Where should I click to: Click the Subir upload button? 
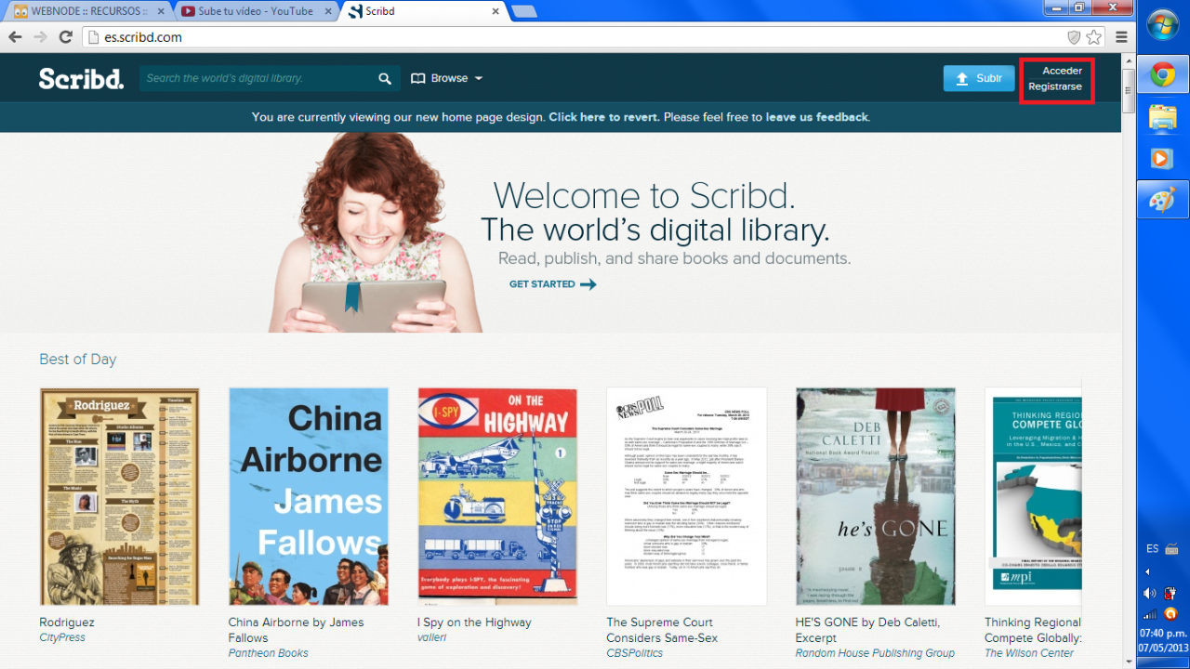pyautogui.click(x=978, y=79)
